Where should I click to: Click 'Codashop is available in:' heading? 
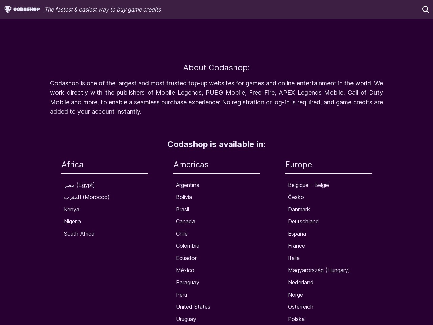(x=216, y=144)
